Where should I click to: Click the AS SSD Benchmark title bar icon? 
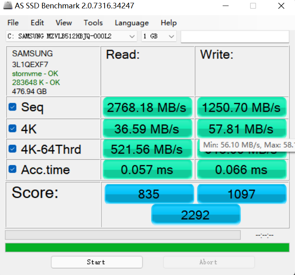click(8, 6)
